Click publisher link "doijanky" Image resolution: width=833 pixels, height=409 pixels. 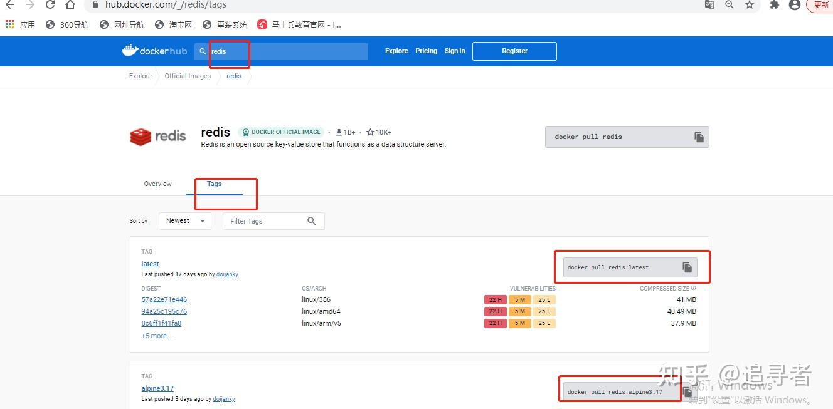(x=227, y=274)
